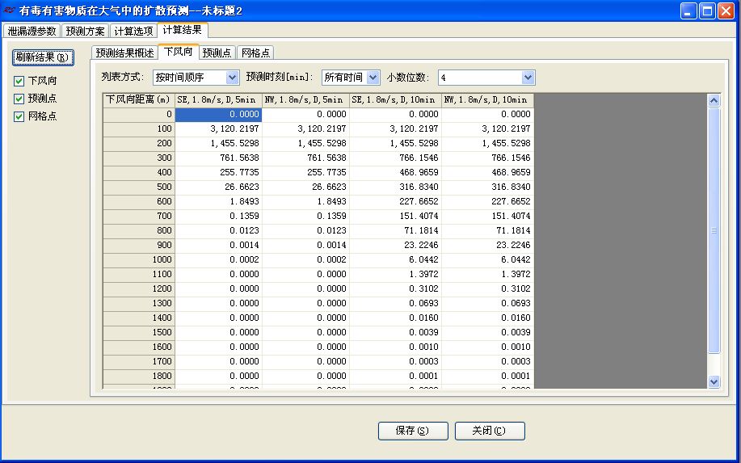Click cell 255.7735 in NW 5min column
741x463 pixels.
click(305, 172)
